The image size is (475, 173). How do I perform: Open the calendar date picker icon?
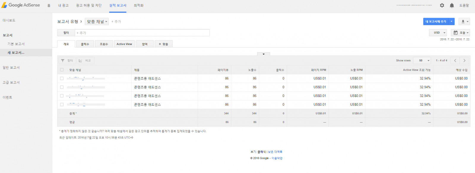[455, 33]
